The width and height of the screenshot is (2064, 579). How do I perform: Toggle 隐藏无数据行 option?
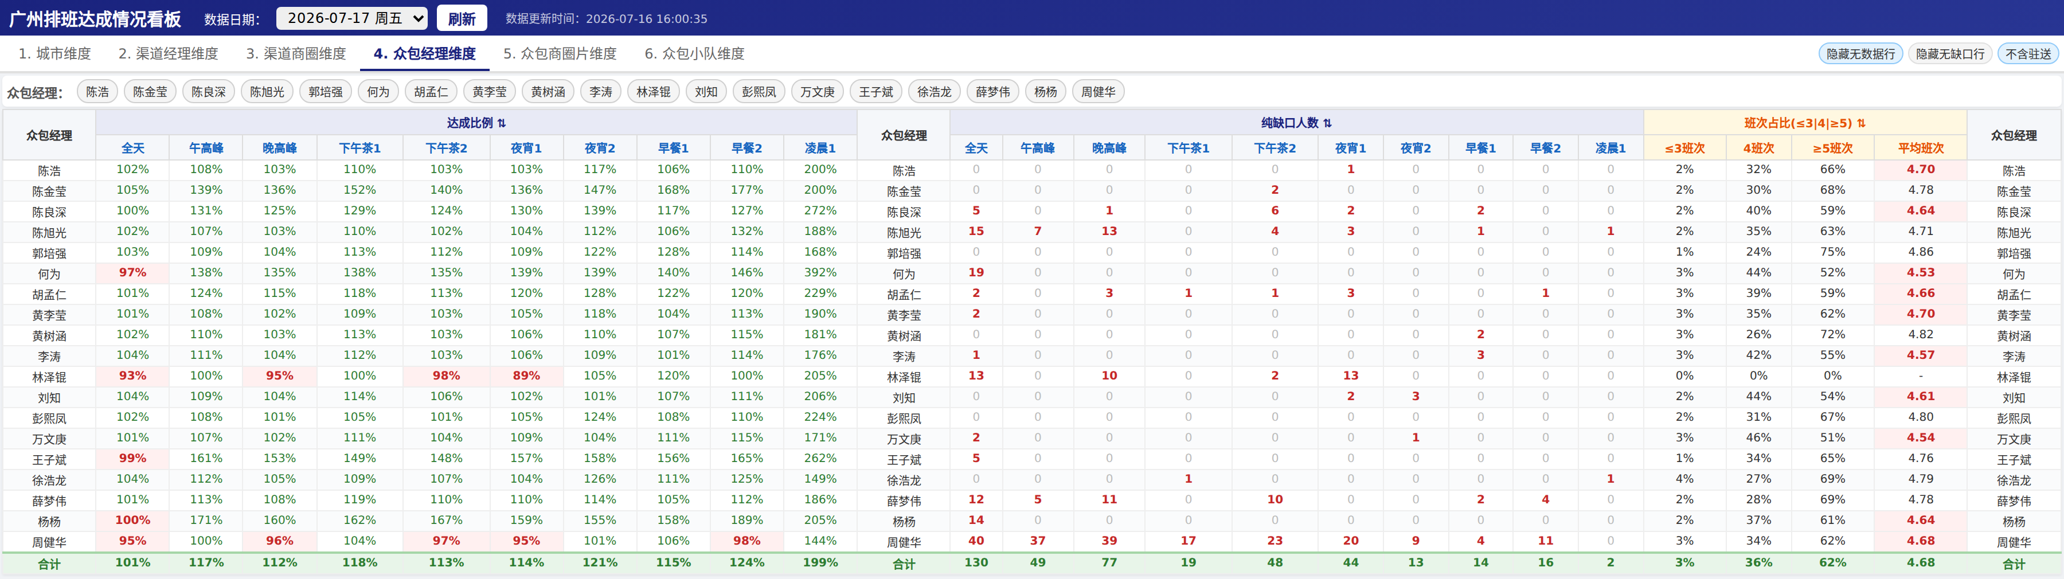(1860, 54)
